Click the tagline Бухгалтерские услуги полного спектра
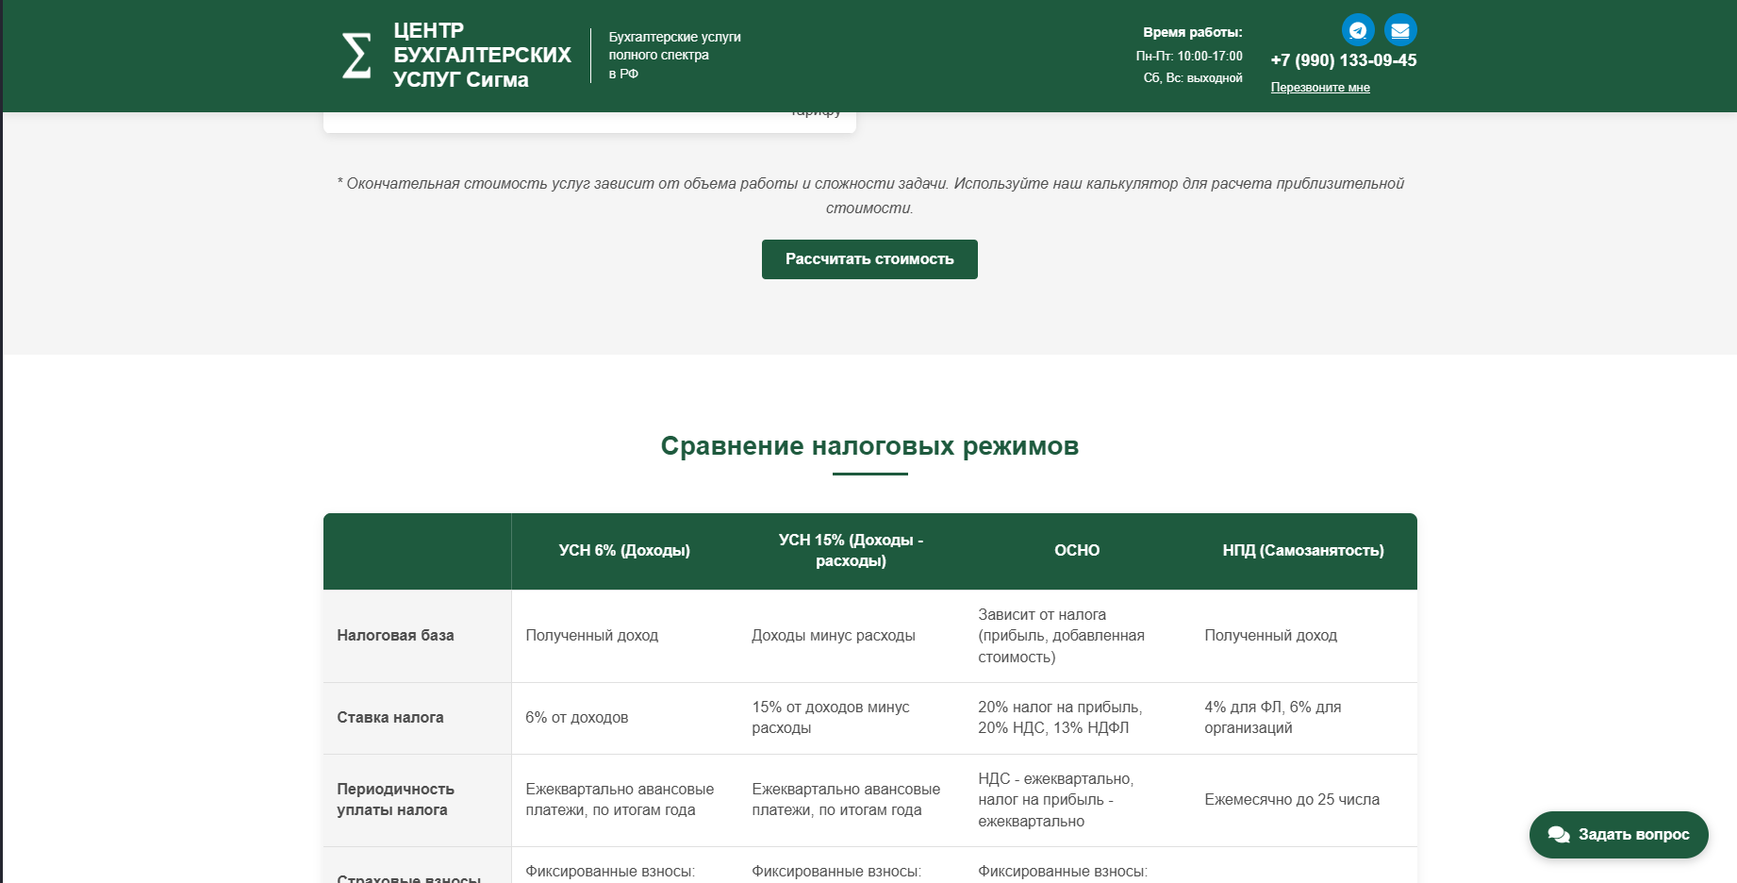This screenshot has height=883, width=1737. [674, 55]
